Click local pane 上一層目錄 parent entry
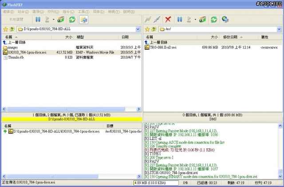 point(14,43)
